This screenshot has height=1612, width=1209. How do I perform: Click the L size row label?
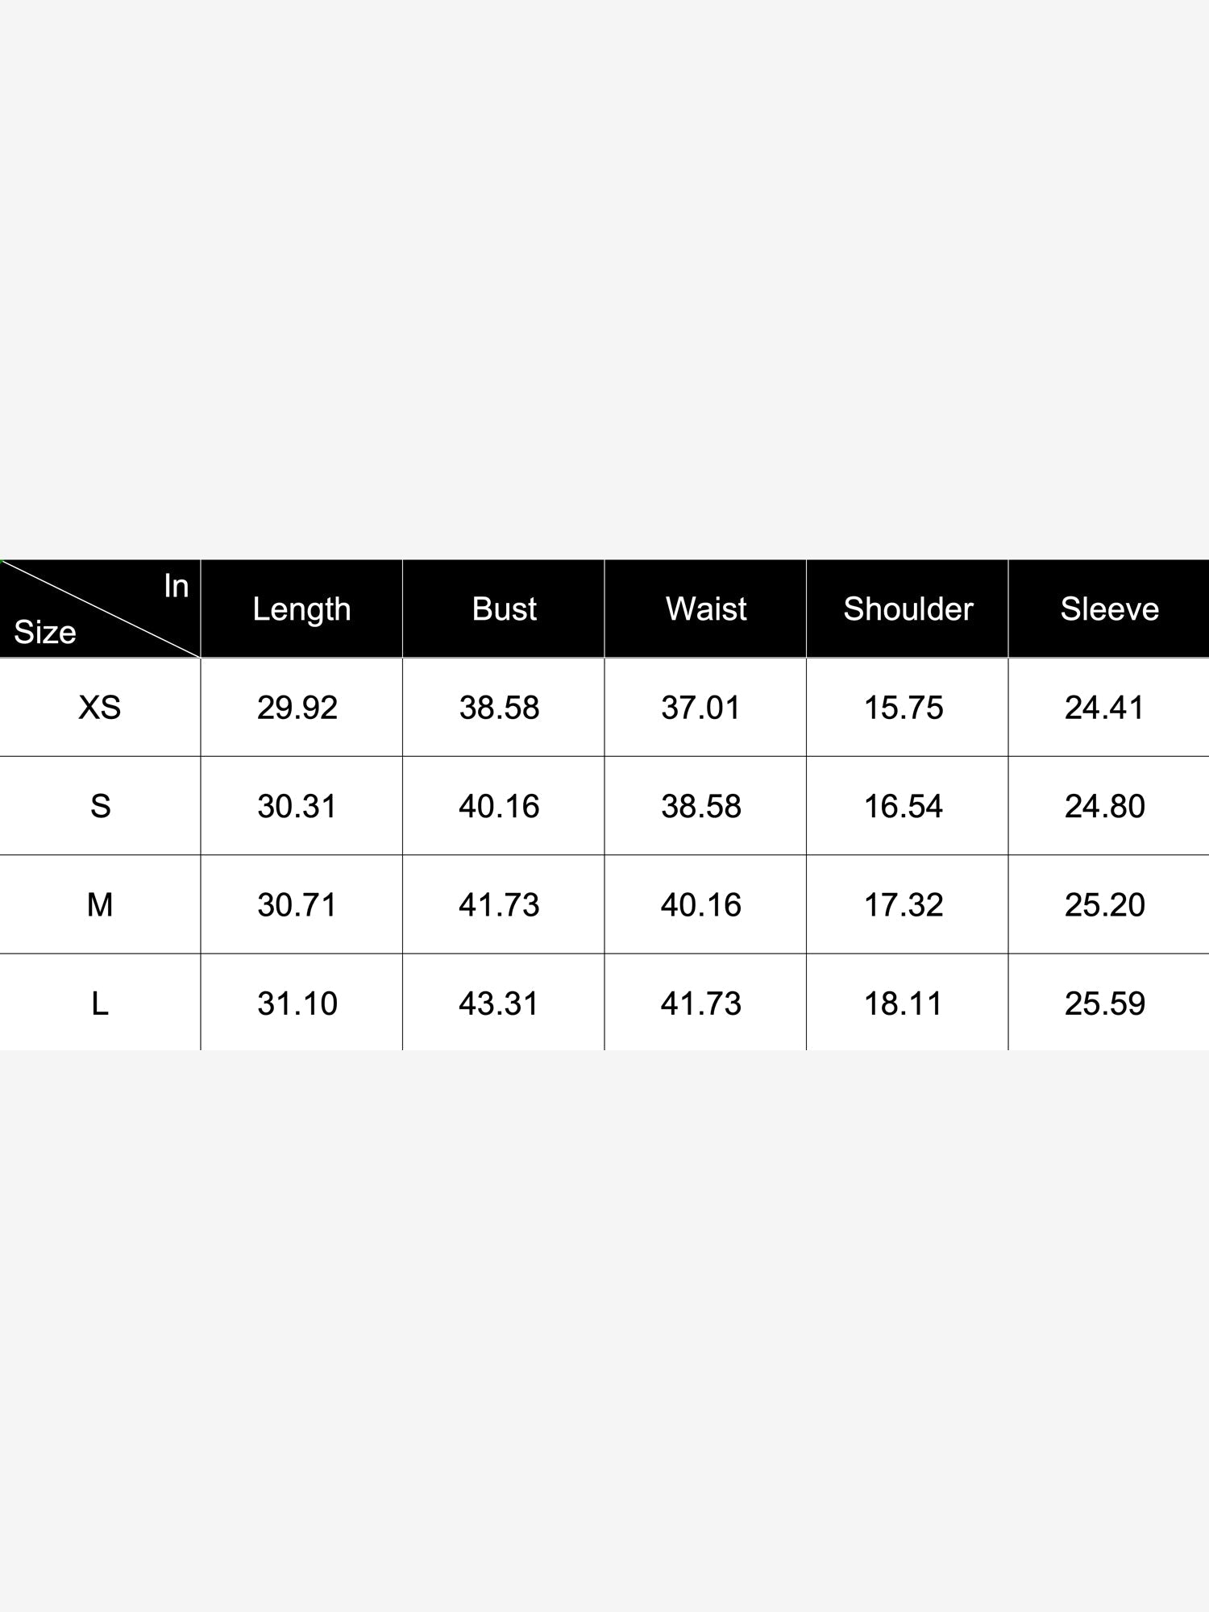100,1003
